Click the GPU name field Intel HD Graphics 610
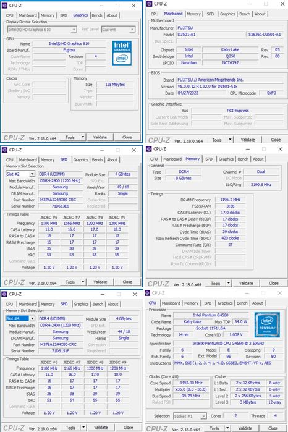This screenshot has height=432, width=288. 69,43
